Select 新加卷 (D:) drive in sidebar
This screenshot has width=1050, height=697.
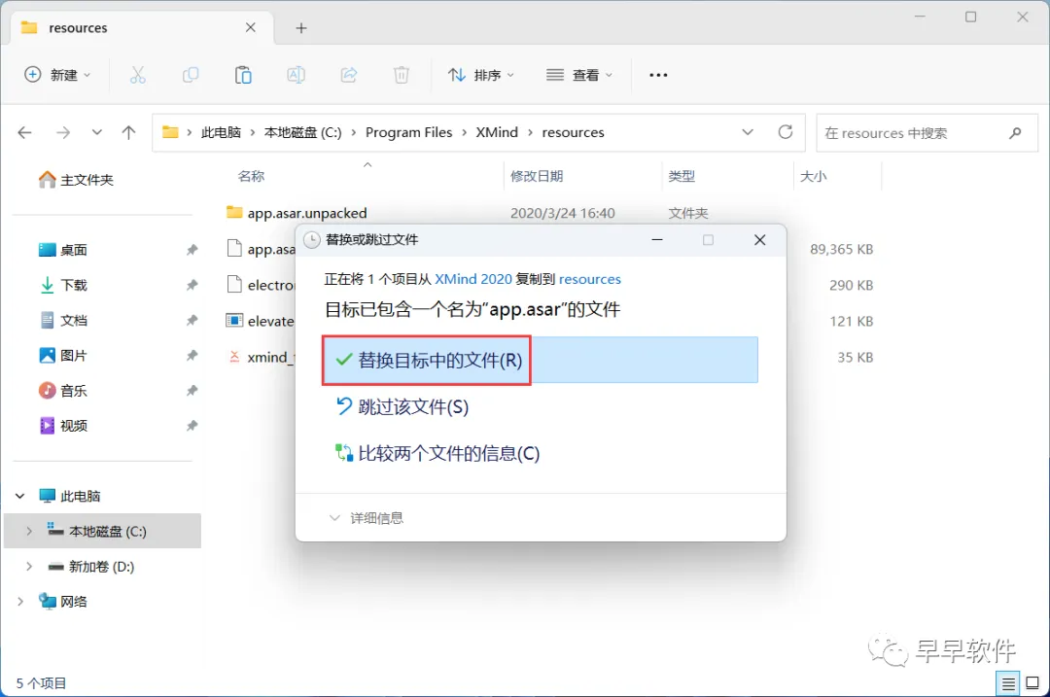[91, 567]
